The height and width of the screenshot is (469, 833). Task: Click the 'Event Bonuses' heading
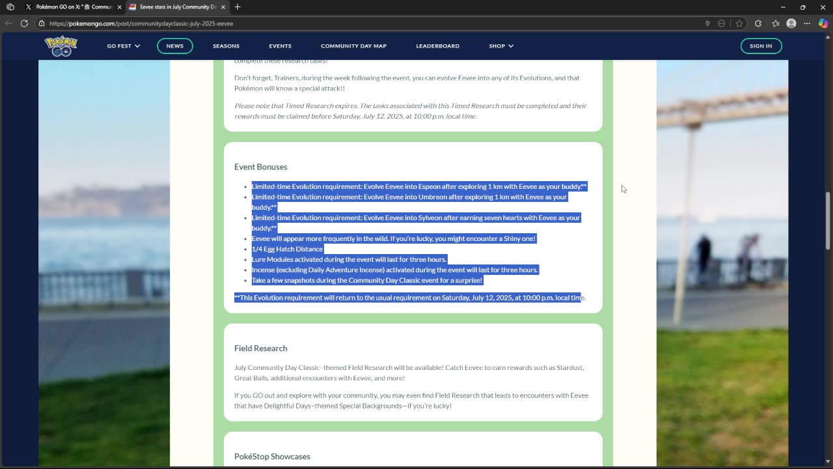click(260, 167)
